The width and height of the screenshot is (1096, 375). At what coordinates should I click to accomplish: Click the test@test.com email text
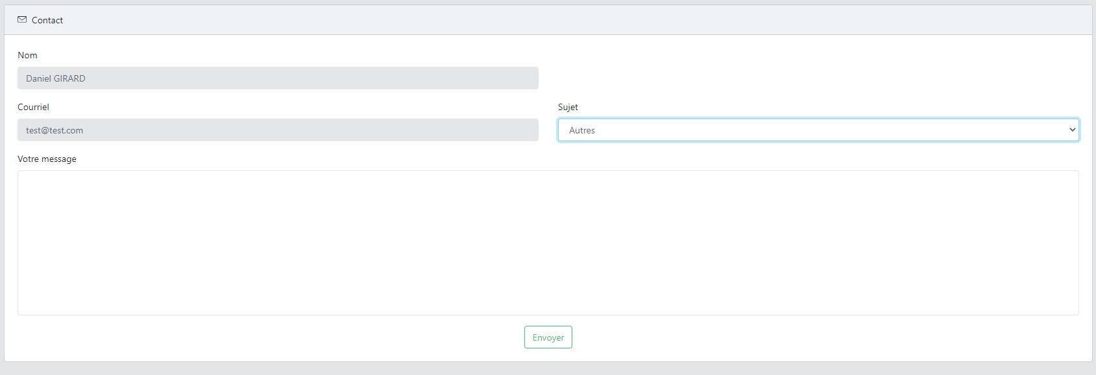[x=54, y=130]
